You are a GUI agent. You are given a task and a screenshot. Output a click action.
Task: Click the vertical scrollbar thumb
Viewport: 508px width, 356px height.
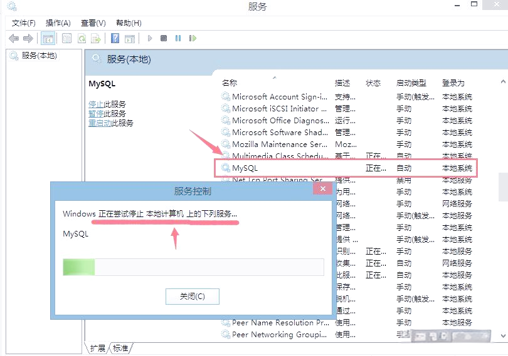pyautogui.click(x=503, y=187)
